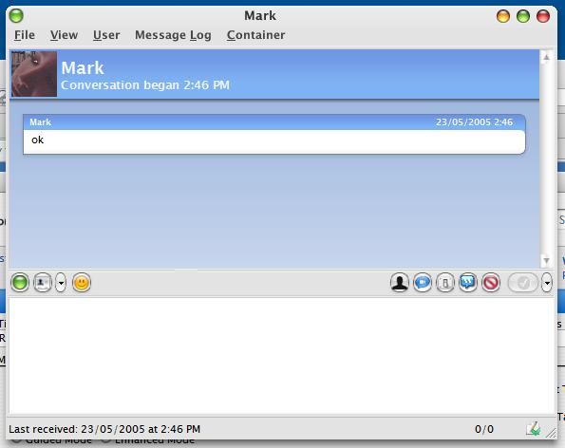Click the greyed send checkmark button
Image resolution: width=565 pixels, height=448 pixels.
point(523,283)
